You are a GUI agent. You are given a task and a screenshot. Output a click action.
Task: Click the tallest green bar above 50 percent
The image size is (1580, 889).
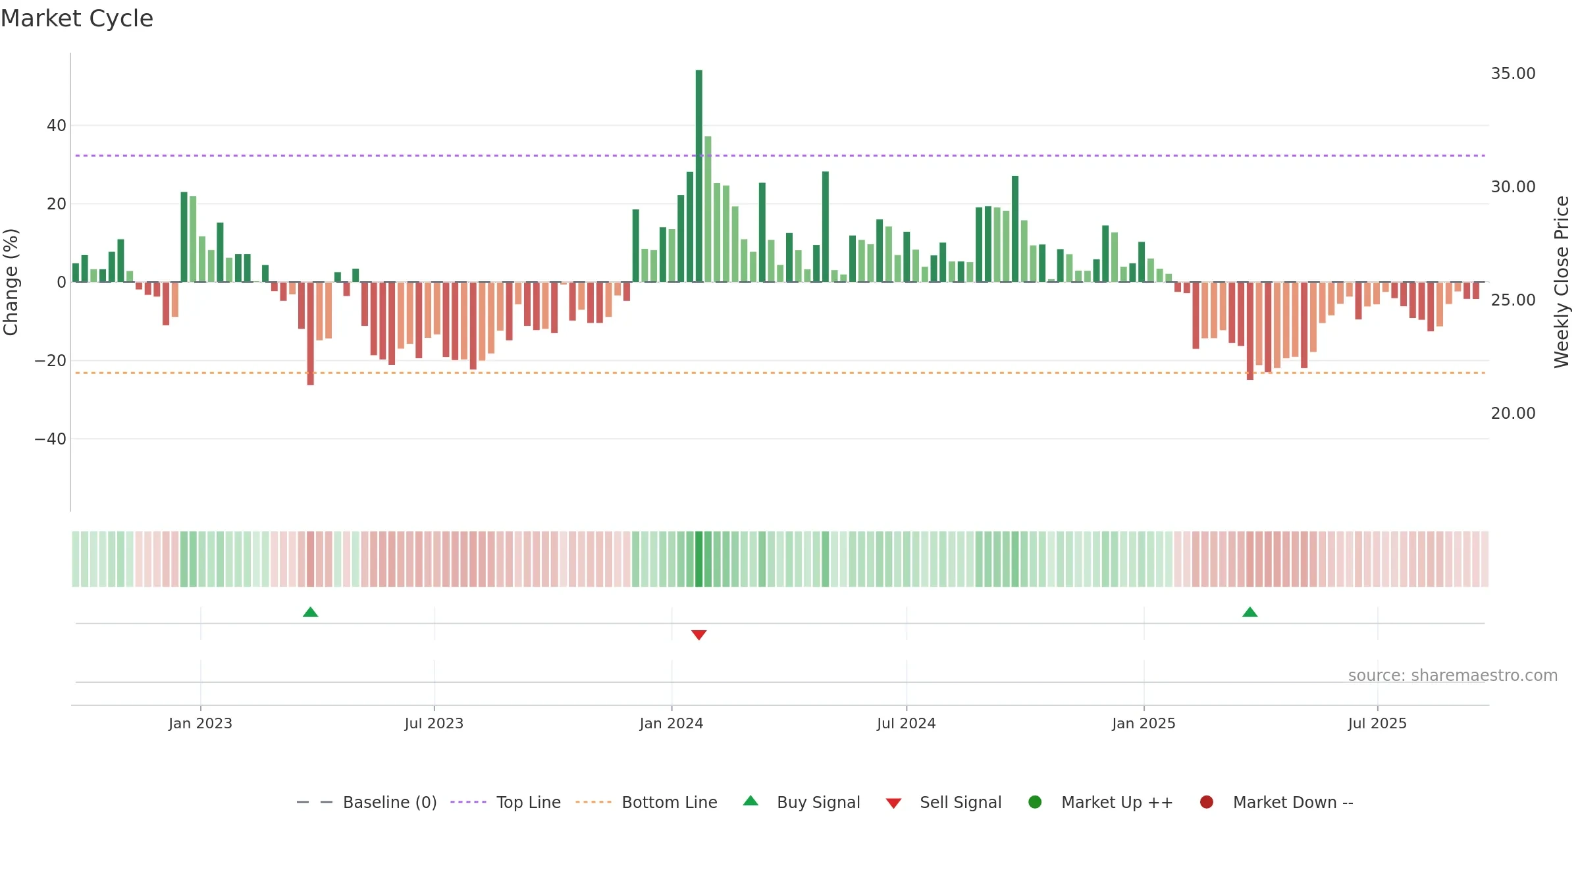[699, 176]
